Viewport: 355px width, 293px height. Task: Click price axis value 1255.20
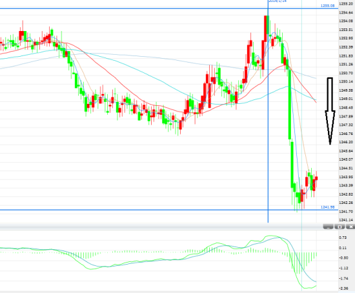point(346,4)
